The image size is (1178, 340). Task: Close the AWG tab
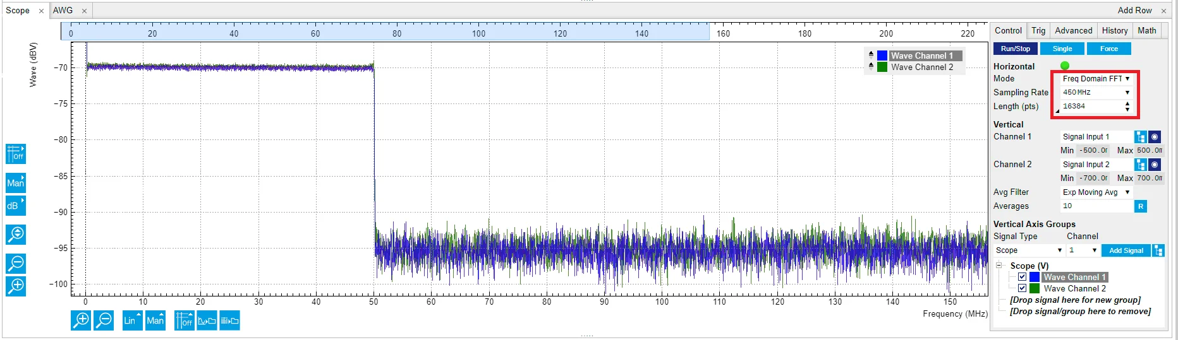coord(84,11)
